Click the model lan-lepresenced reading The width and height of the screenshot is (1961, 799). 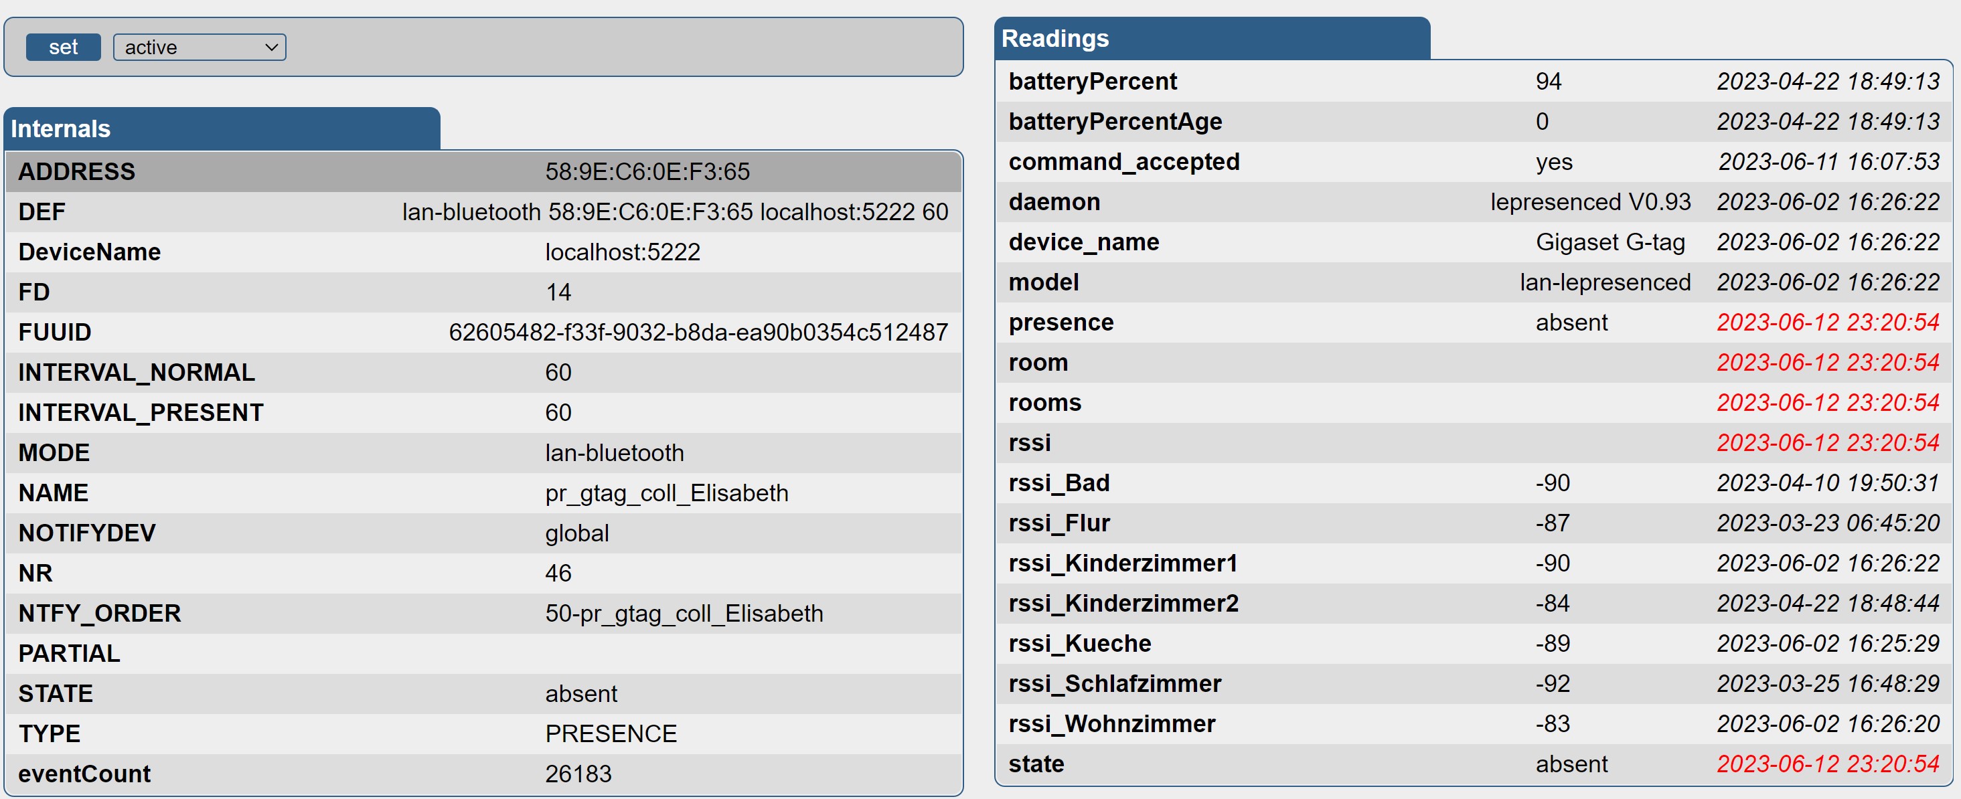(1606, 282)
